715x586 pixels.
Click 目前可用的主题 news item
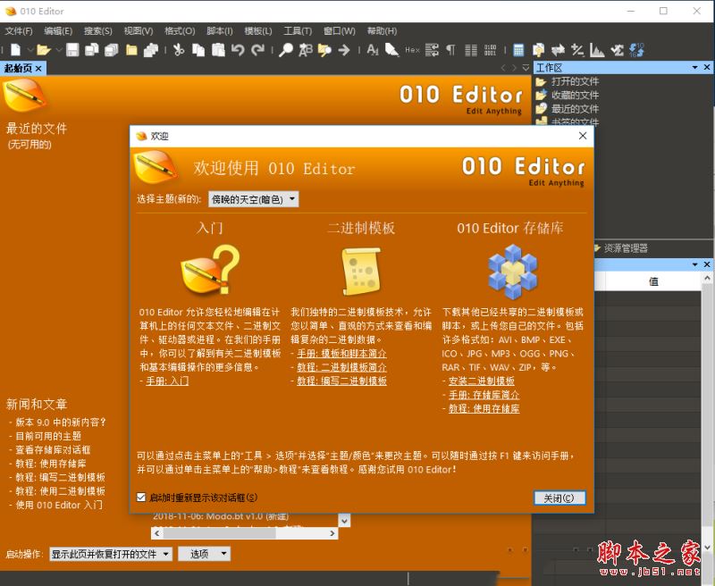tap(48, 436)
